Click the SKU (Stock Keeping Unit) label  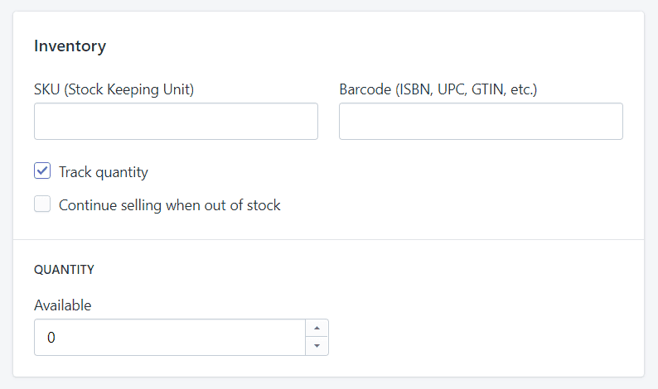(114, 89)
